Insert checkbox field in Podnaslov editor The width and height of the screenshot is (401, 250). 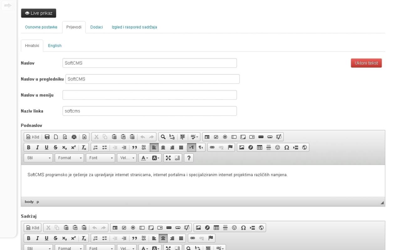(x=216, y=137)
